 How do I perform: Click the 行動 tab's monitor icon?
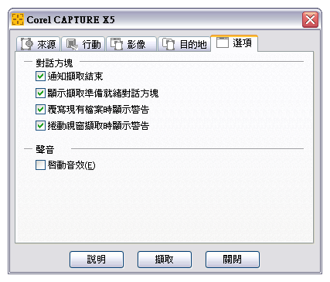(72, 44)
